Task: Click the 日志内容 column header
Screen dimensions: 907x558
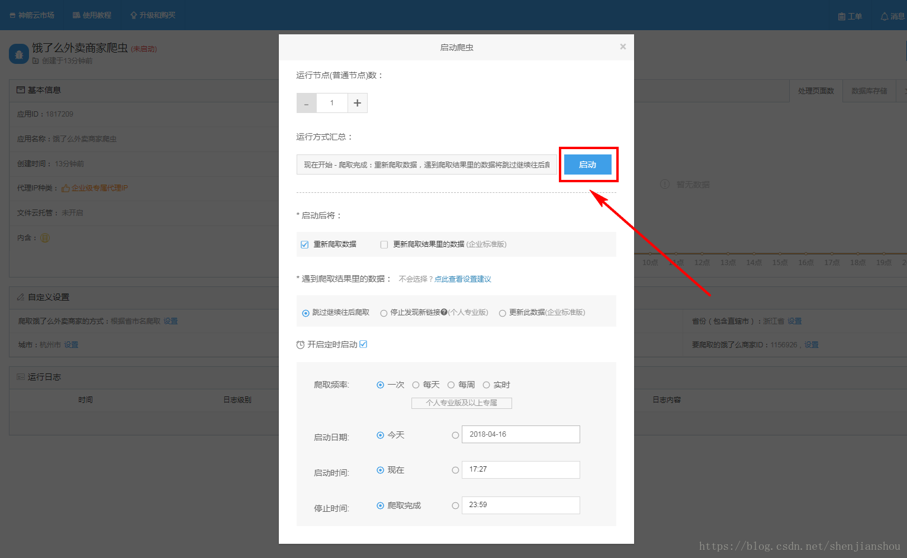Action: tap(667, 400)
